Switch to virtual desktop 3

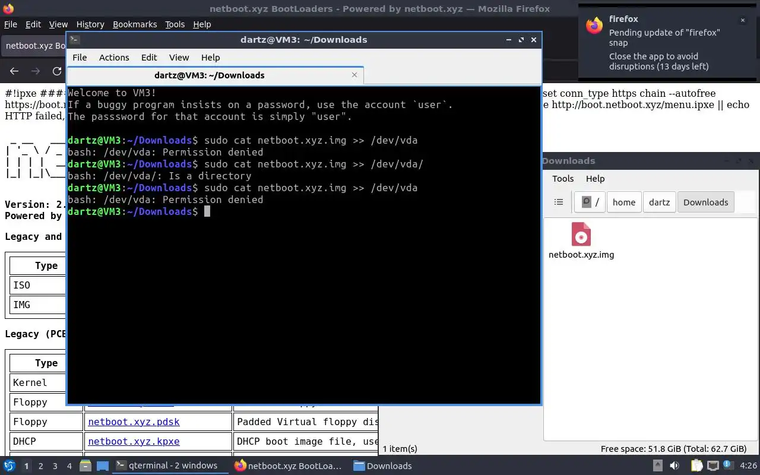click(x=55, y=466)
